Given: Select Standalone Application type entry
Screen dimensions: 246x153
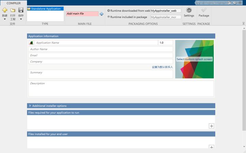Looking at the screenshot, I should [45, 9].
